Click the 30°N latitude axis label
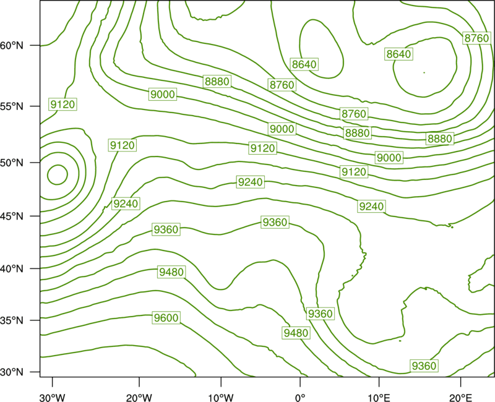The image size is (495, 402). point(12,372)
